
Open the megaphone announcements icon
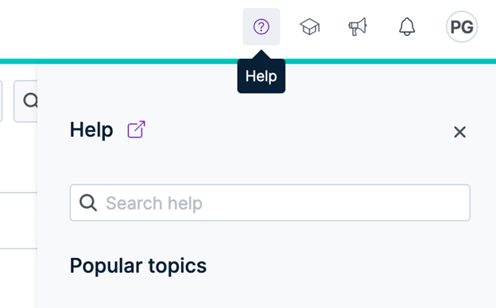[x=358, y=26]
